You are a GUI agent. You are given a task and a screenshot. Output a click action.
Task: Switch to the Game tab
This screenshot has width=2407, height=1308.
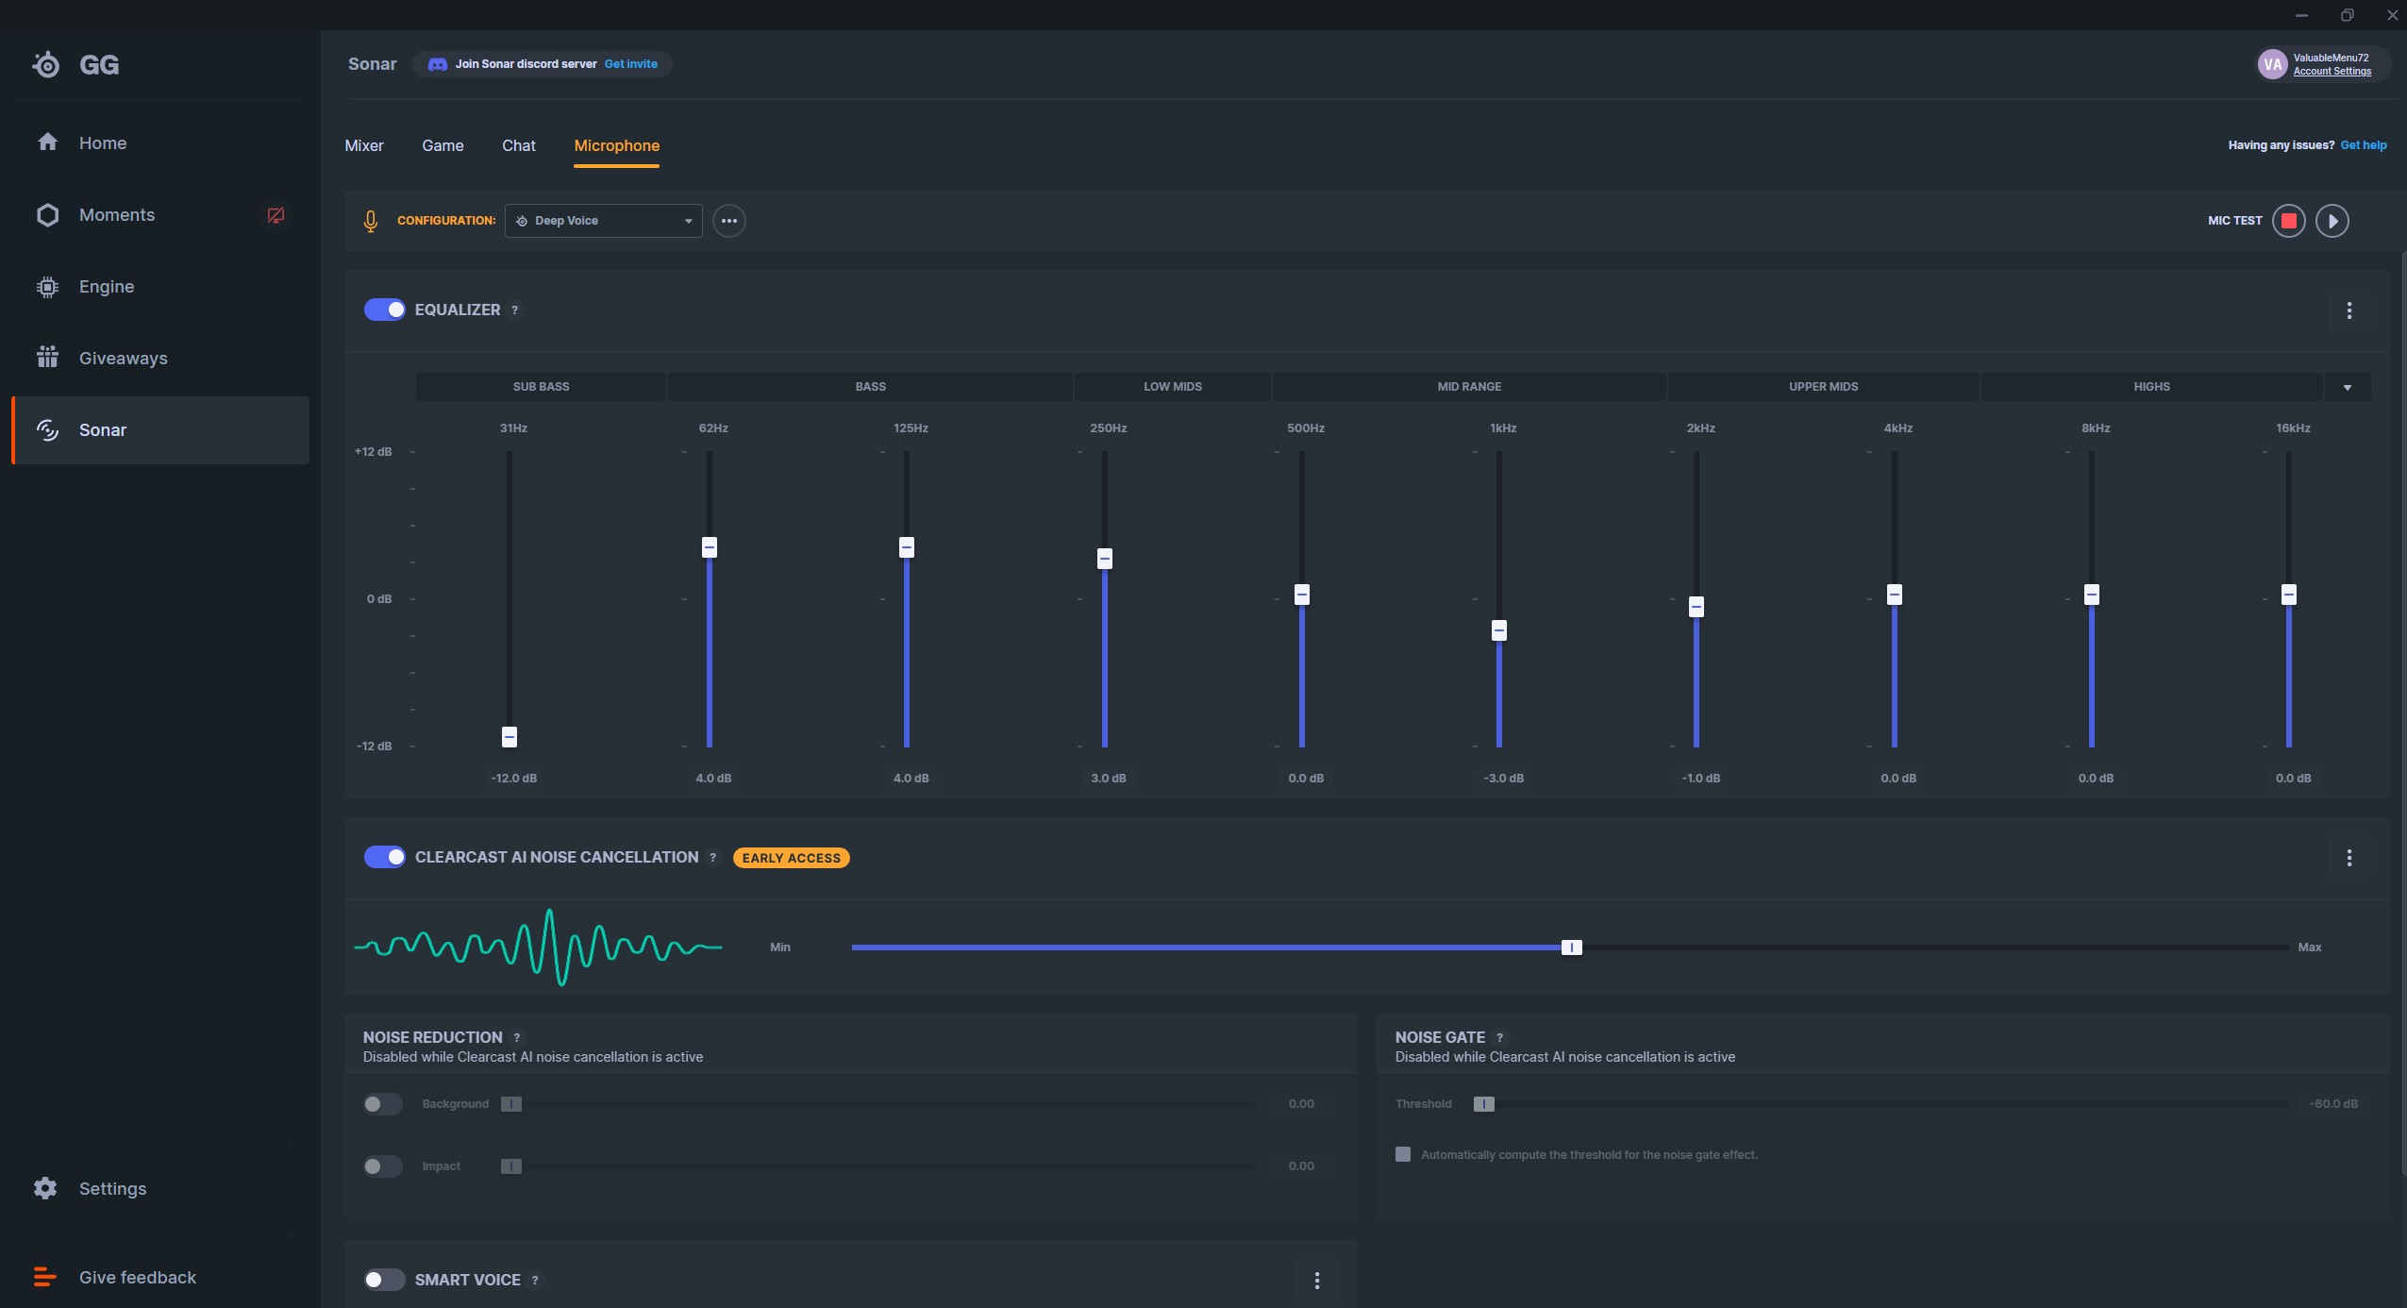coord(443,145)
